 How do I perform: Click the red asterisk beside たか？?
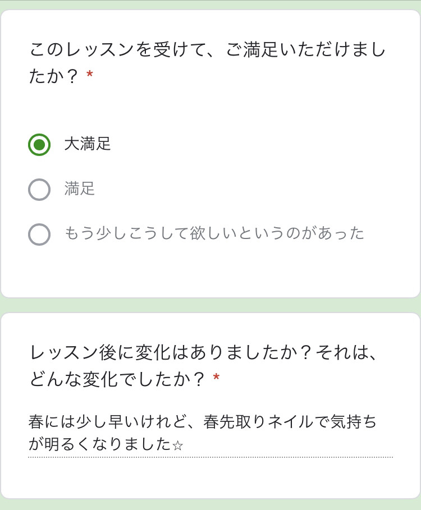click(x=89, y=75)
